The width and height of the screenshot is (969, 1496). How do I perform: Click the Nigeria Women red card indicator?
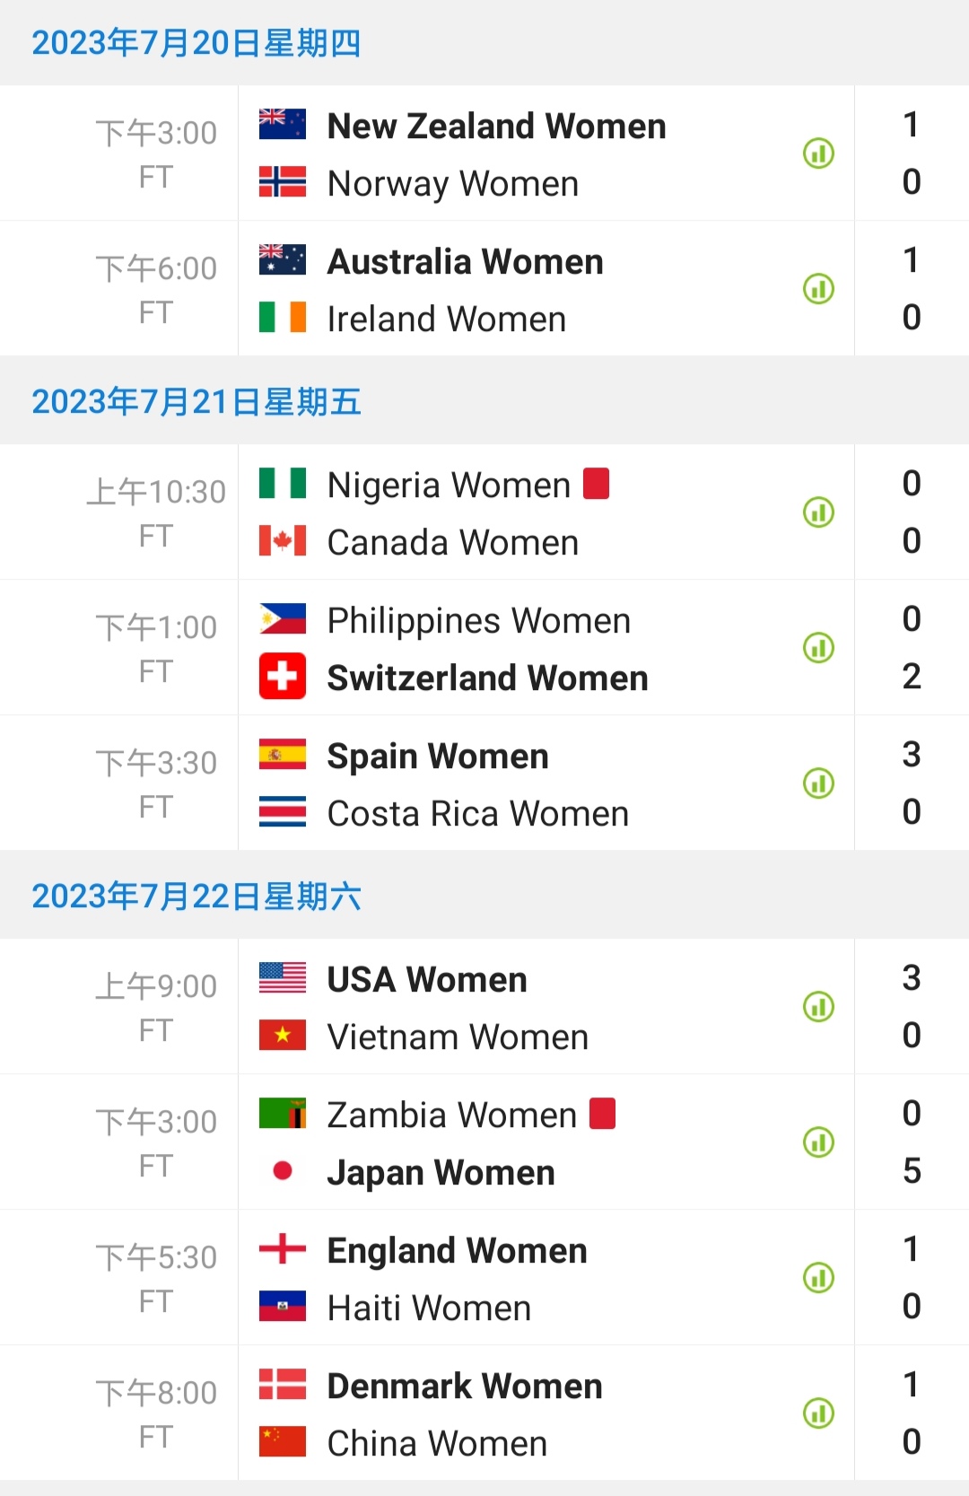pyautogui.click(x=597, y=484)
